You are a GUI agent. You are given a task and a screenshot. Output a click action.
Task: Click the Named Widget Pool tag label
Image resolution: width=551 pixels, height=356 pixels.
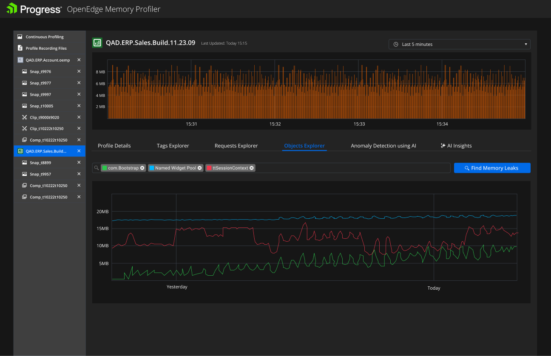coord(176,168)
